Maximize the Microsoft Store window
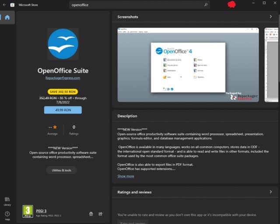 (x=264, y=3)
